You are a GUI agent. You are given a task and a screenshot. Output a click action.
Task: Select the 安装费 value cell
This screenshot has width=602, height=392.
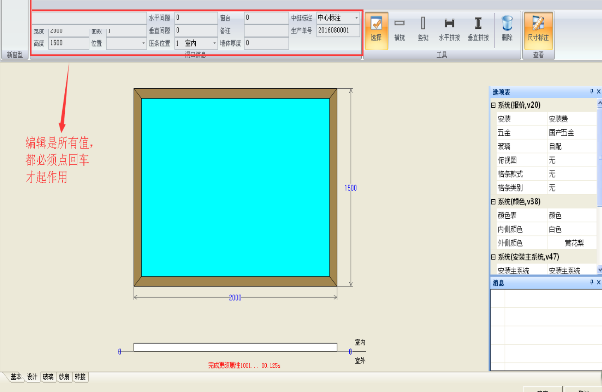[572, 119]
